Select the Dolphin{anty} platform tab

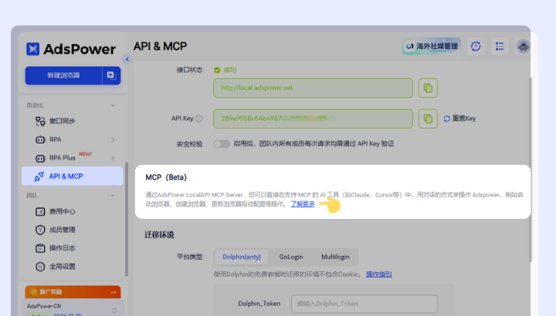[x=242, y=257]
